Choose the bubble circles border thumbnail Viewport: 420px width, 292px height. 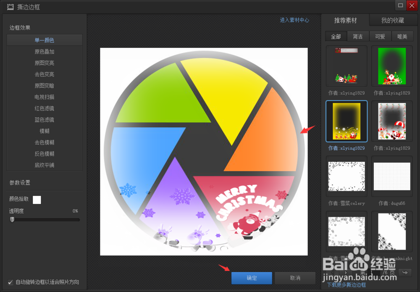point(346,232)
